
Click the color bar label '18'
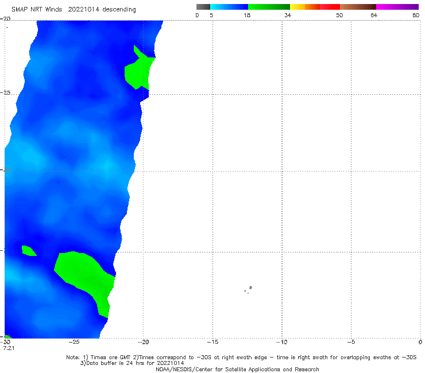point(247,15)
